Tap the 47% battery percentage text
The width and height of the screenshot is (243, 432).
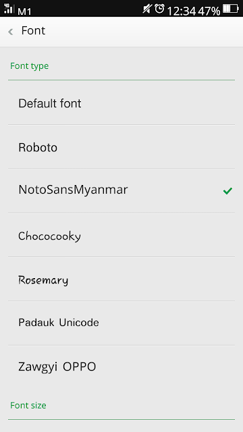coord(209,11)
